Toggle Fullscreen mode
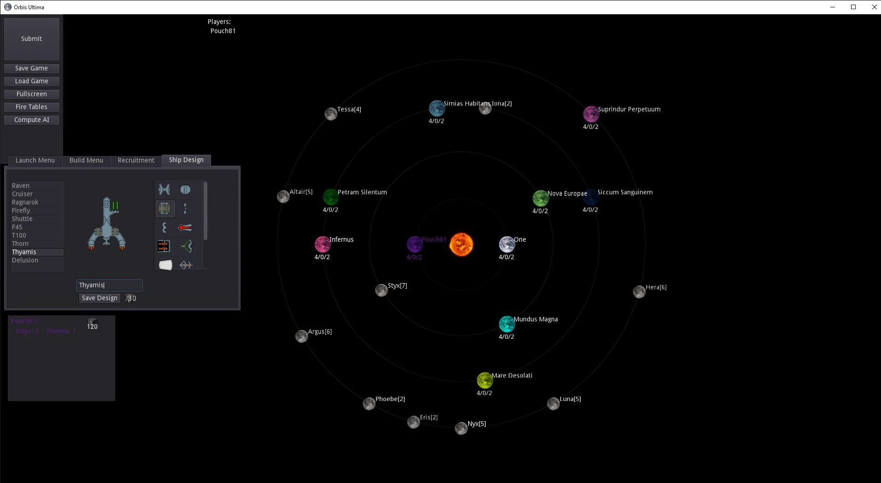 coord(31,94)
